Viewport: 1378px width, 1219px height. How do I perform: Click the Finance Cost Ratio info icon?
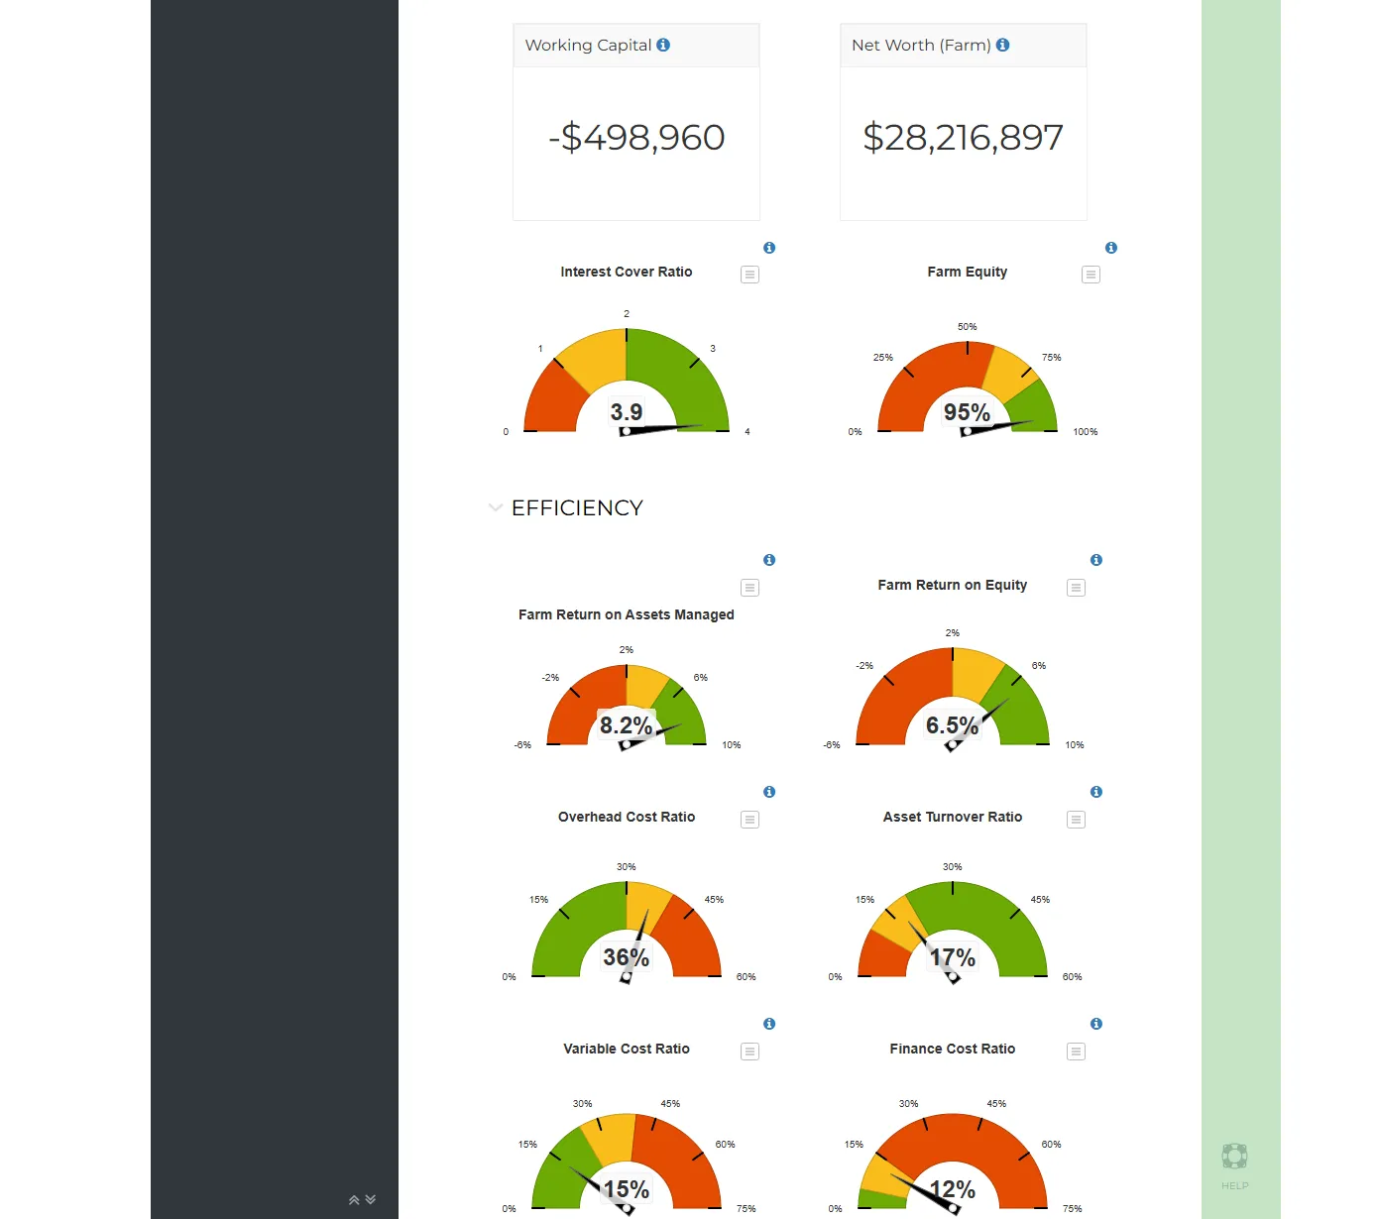(x=1095, y=1024)
